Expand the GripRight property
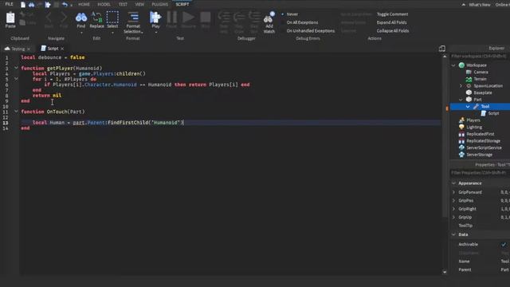 pos(453,209)
